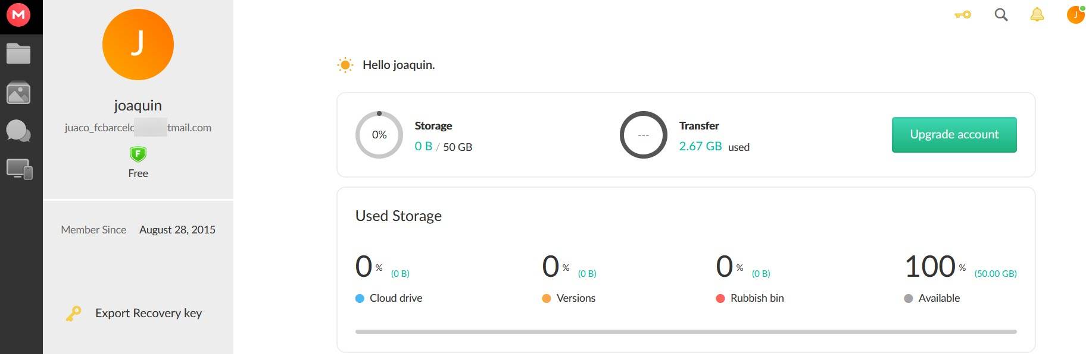Click the yellow key beside Export Recovery

pos(73,313)
